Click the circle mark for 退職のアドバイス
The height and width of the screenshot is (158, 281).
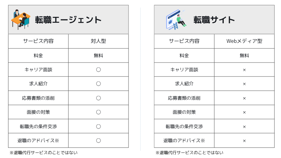(98, 140)
